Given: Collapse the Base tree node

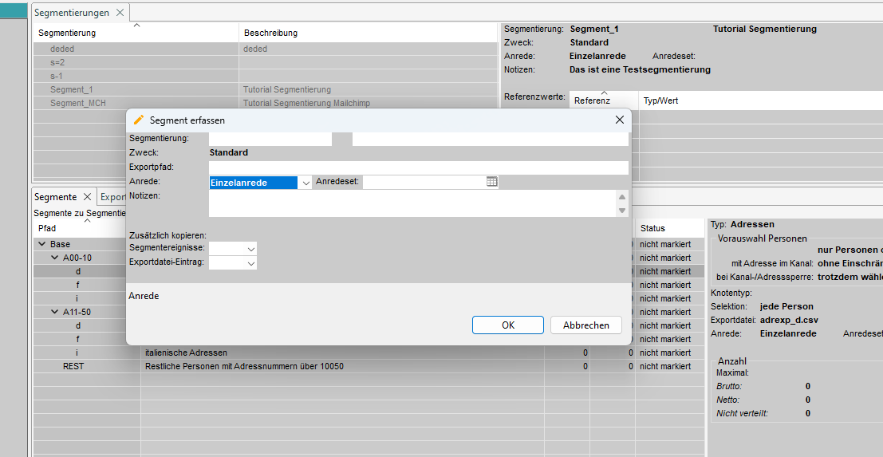Looking at the screenshot, I should point(41,244).
